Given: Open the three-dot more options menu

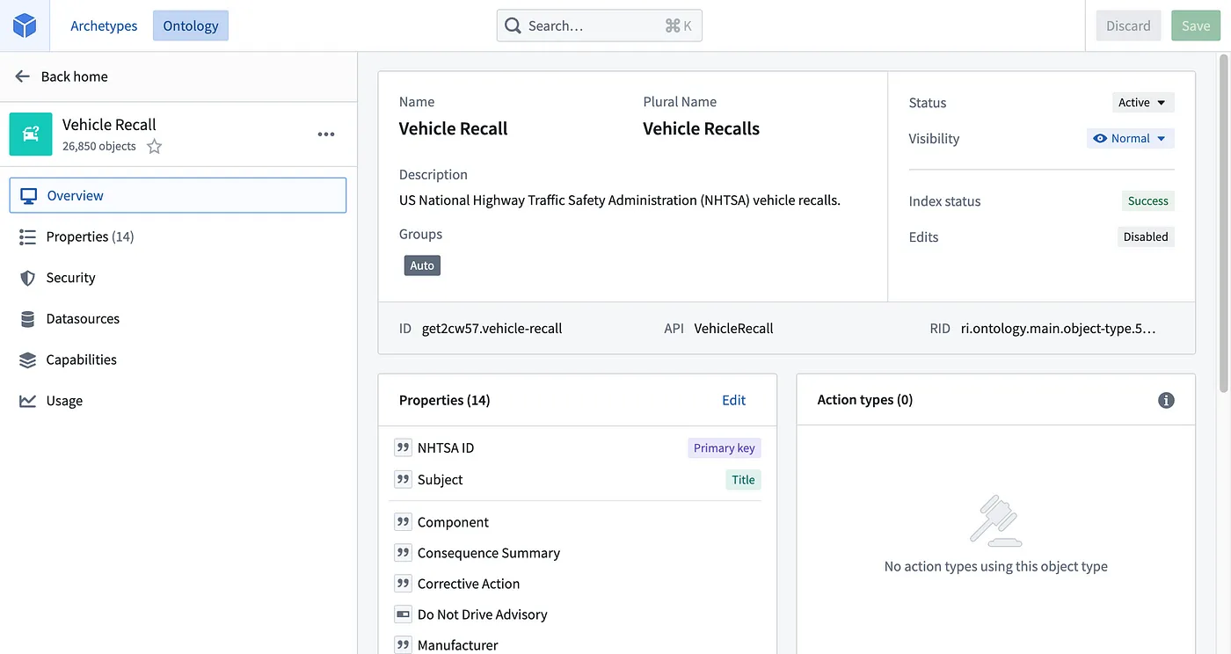Looking at the screenshot, I should [x=326, y=134].
